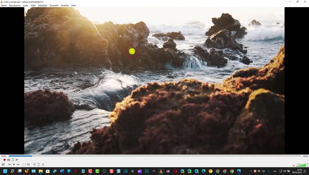Viewport: 309px width, 175px height.
Task: Skip to previous media track
Action: click(9, 164)
